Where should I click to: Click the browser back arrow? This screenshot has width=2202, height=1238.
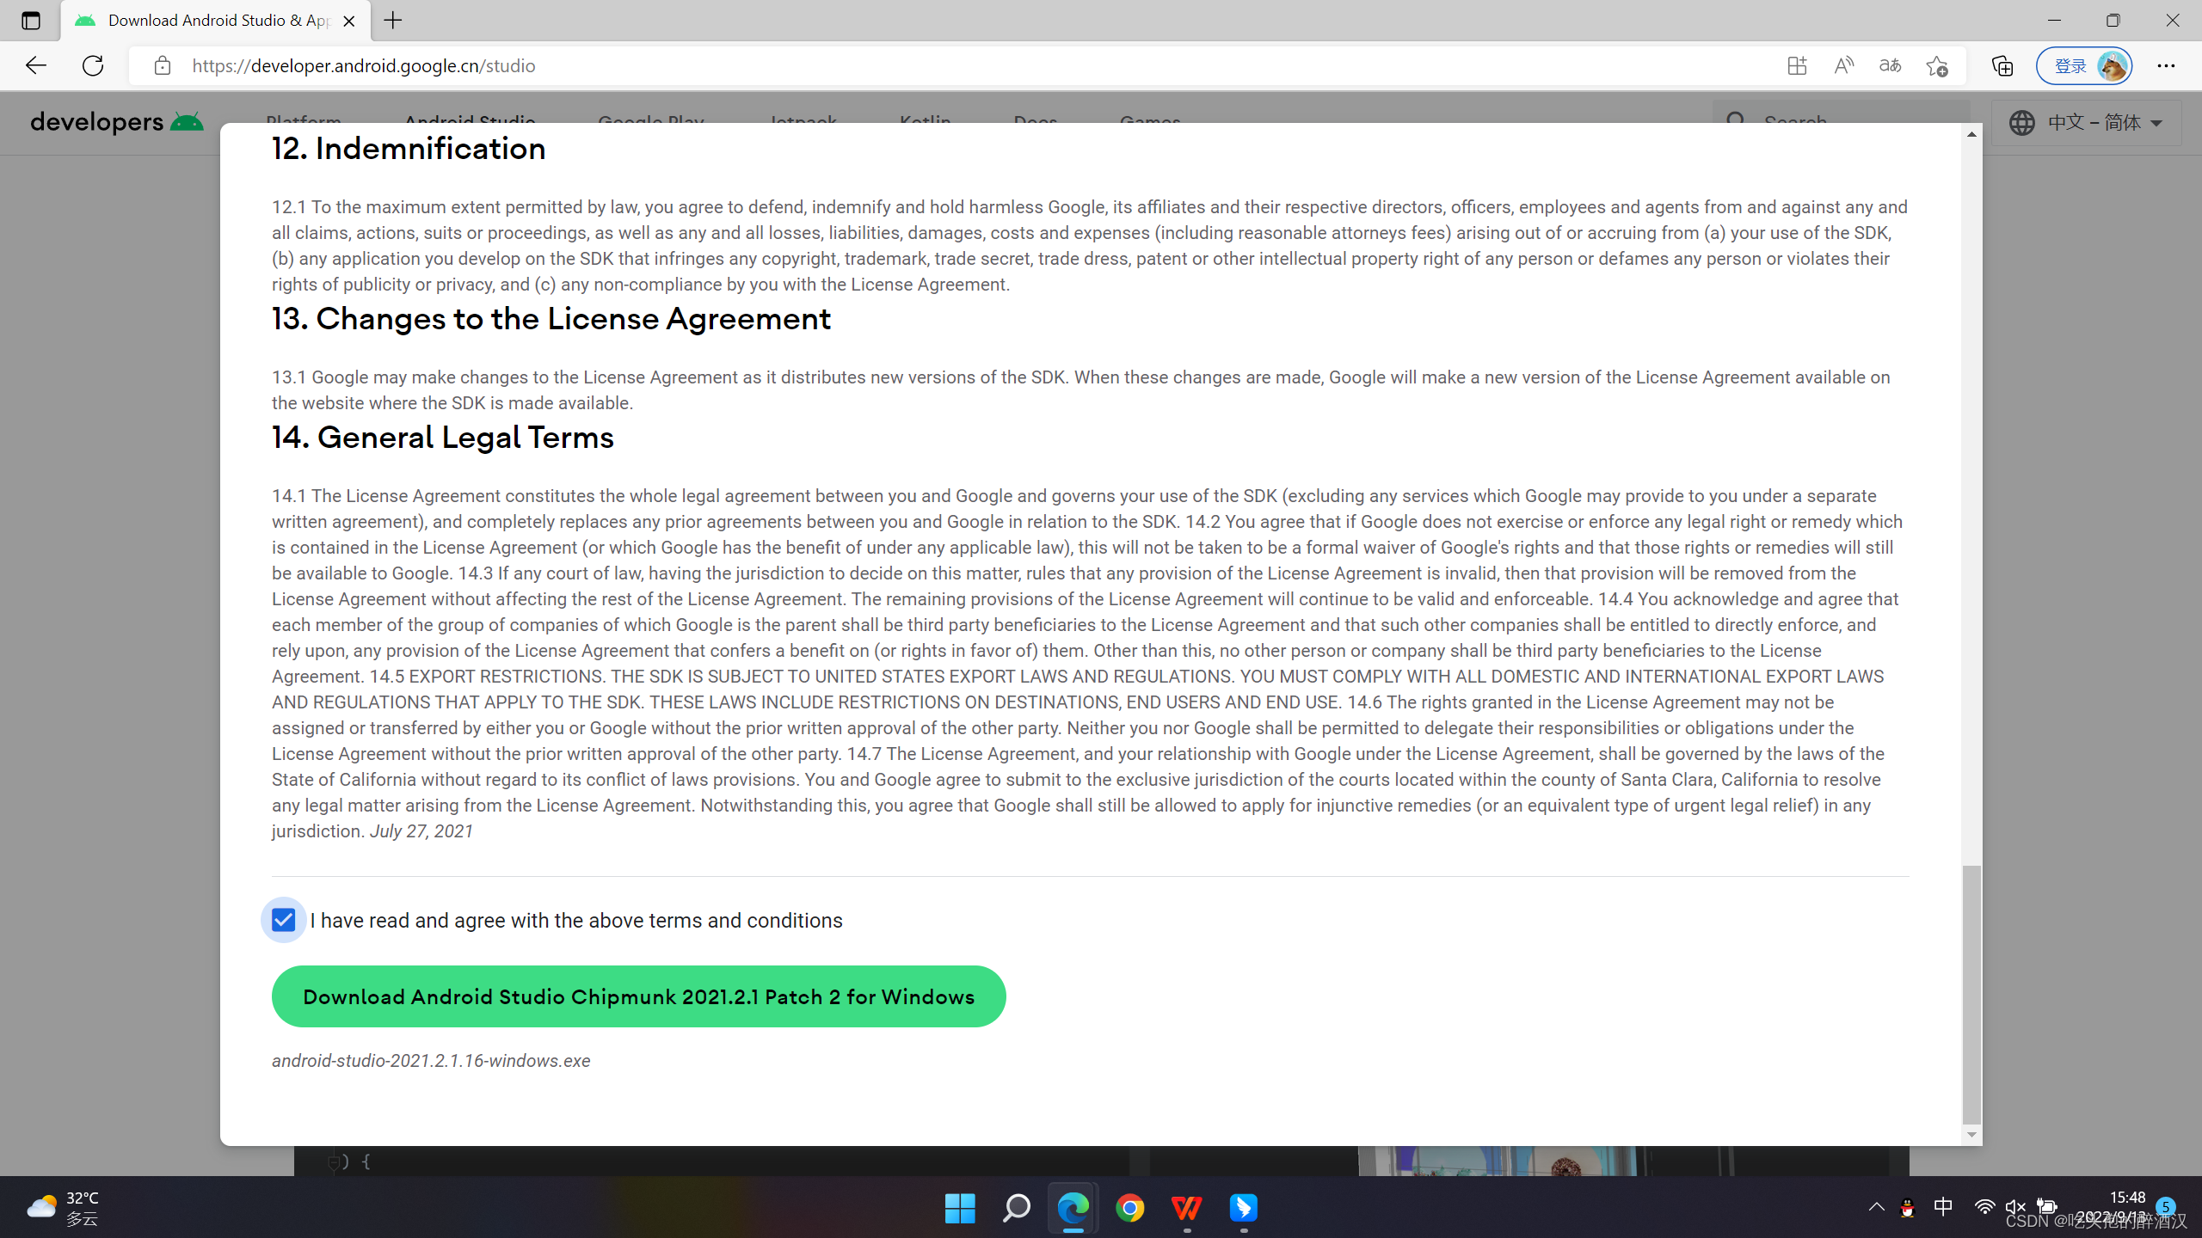(x=35, y=65)
